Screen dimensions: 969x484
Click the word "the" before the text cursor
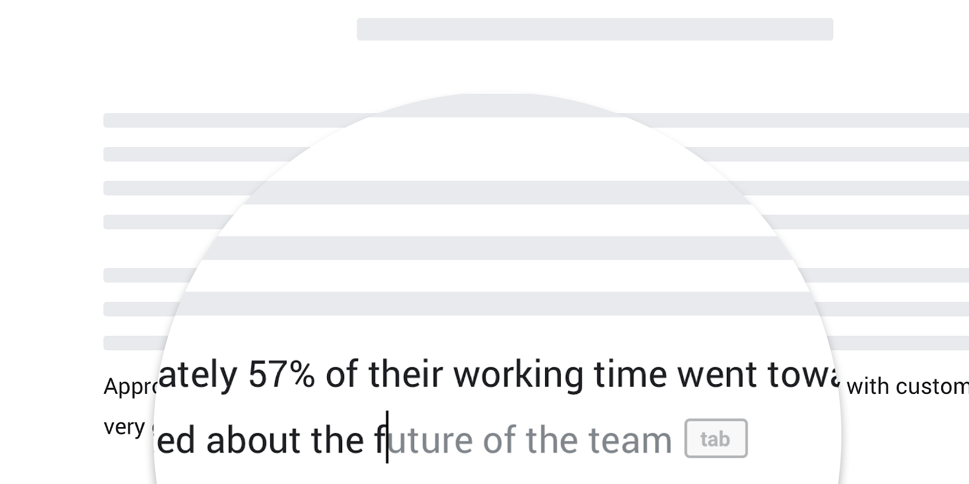tap(337, 440)
